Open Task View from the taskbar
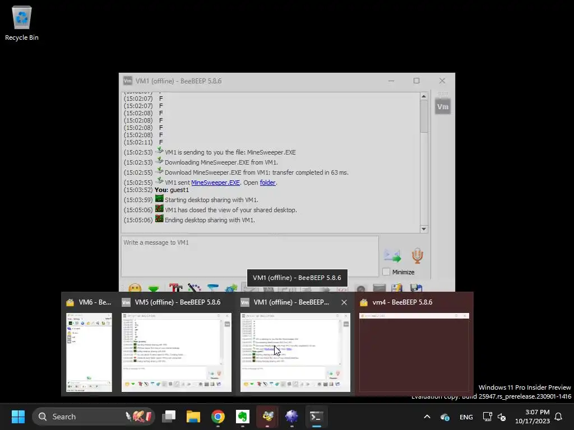This screenshot has height=430, width=574. click(169, 417)
